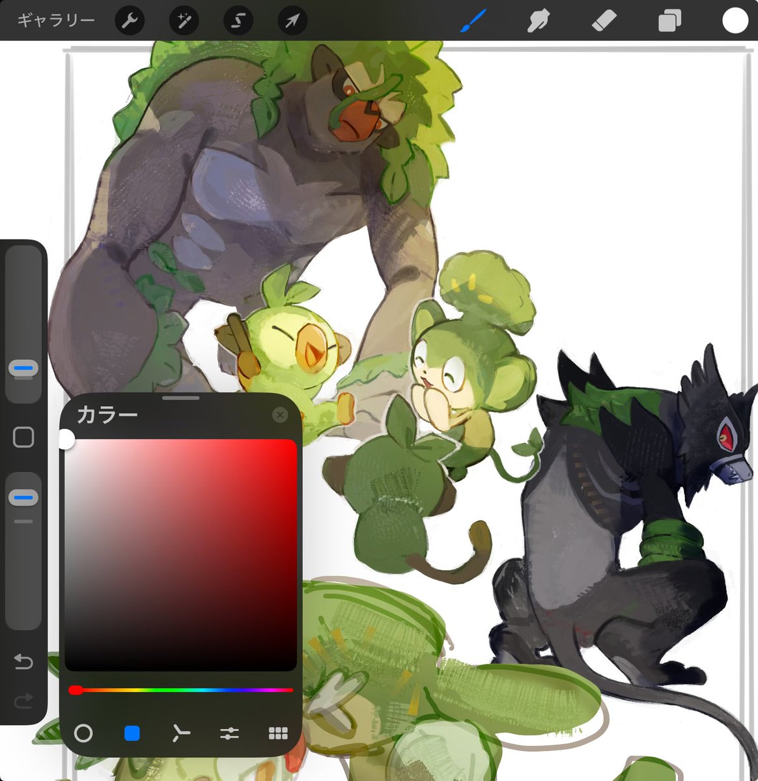
Task: Click the カラー panel title
Action: (107, 415)
